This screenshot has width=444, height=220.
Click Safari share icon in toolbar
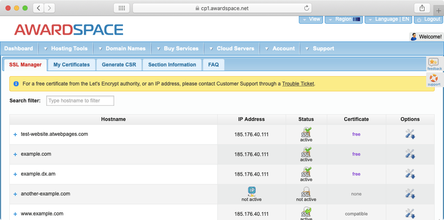point(422,8)
